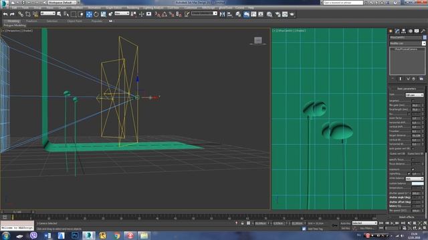This screenshot has width=428, height=240.
Task: Pick the Rectangular Selection Region tool
Action: coord(74,14)
